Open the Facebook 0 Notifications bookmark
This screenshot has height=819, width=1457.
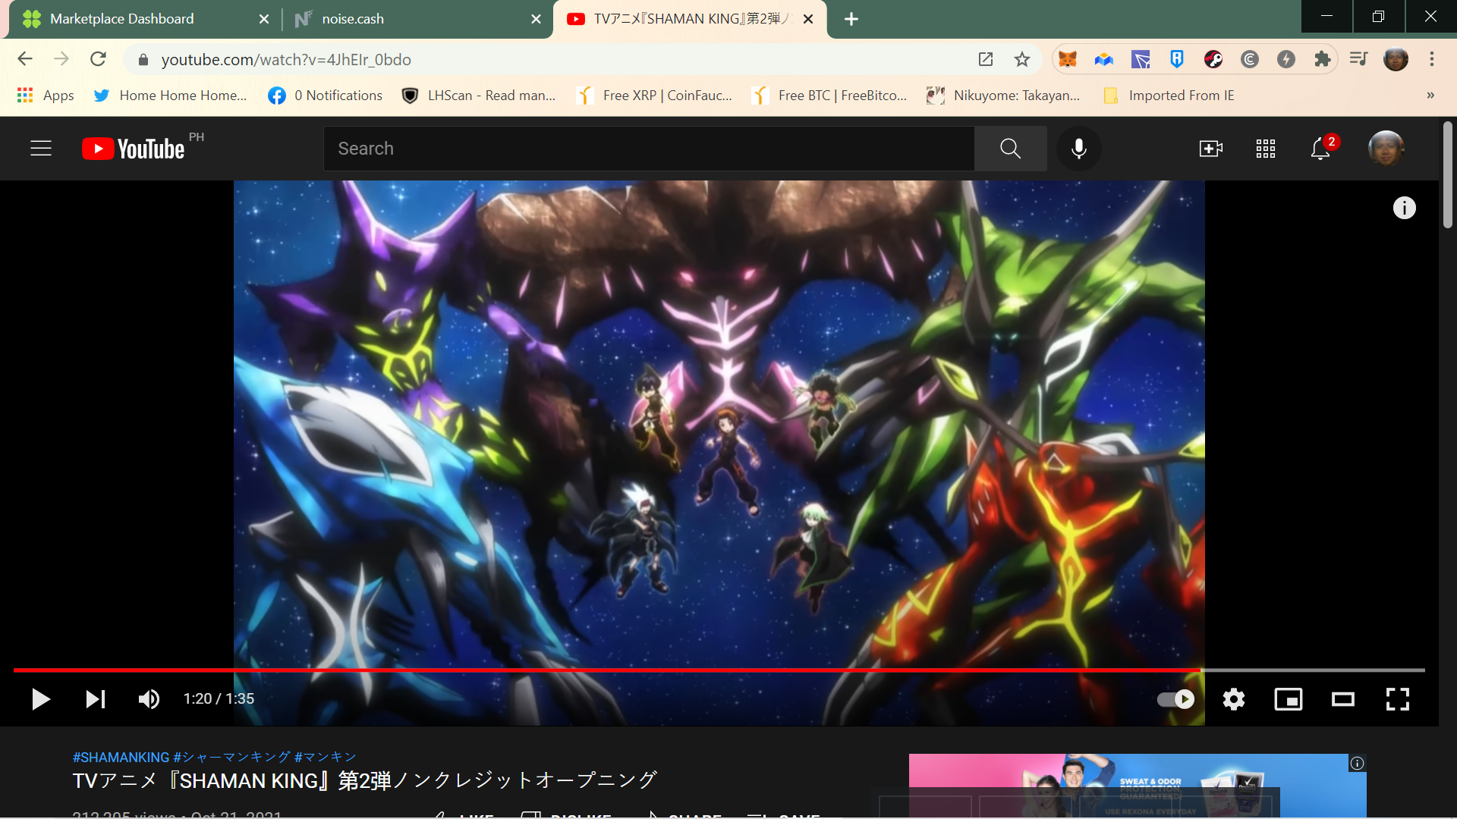point(326,96)
